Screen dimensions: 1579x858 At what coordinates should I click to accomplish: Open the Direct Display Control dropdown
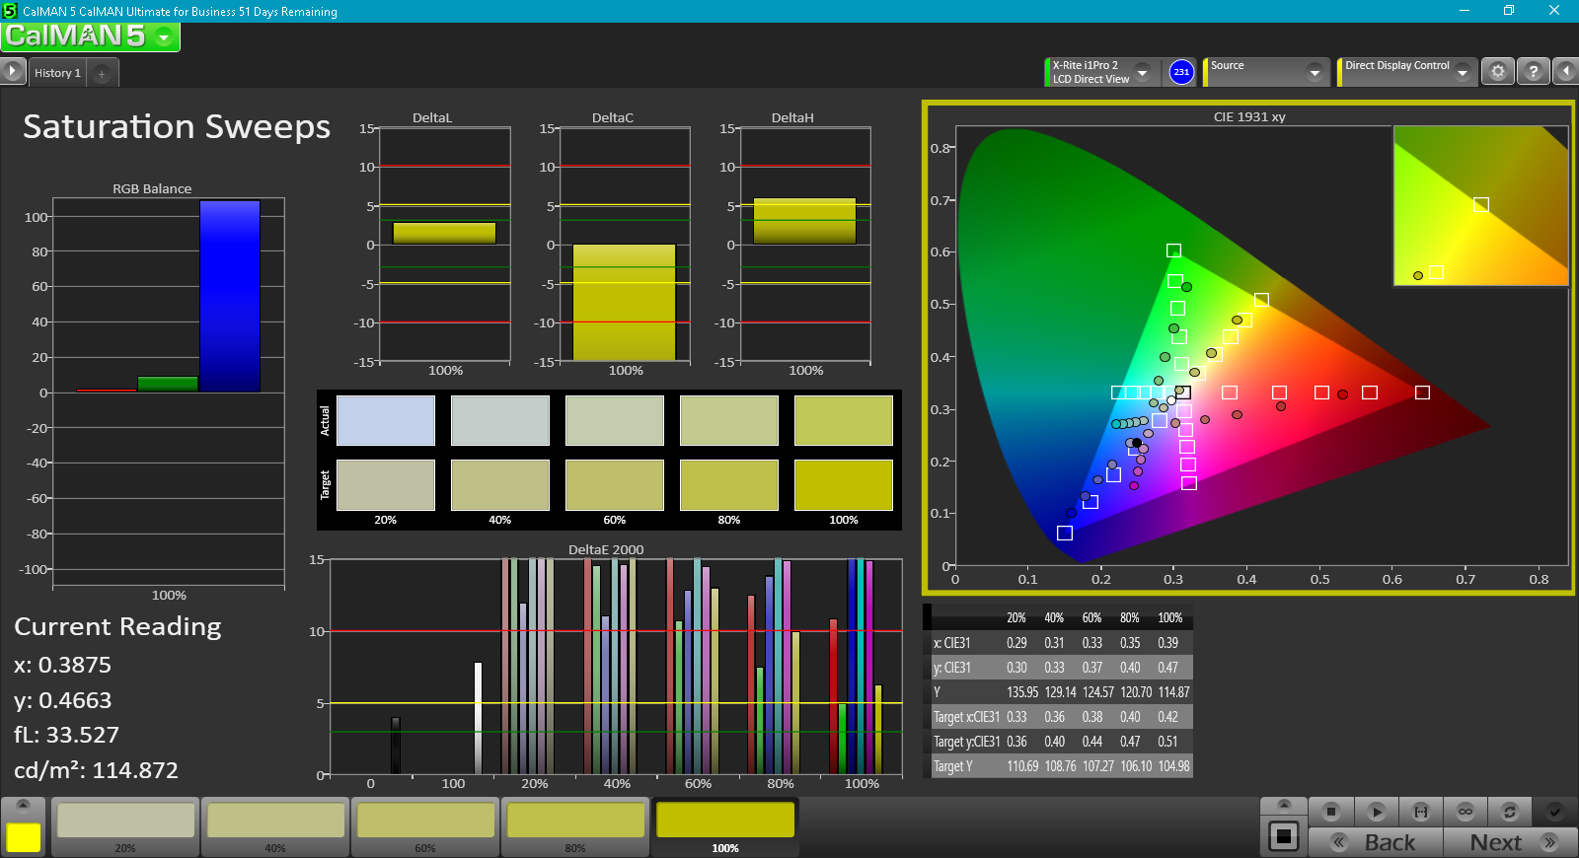[x=1462, y=72]
